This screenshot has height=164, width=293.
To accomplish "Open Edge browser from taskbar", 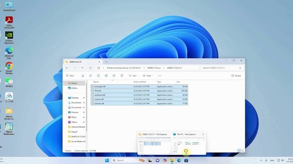I will [179, 160].
